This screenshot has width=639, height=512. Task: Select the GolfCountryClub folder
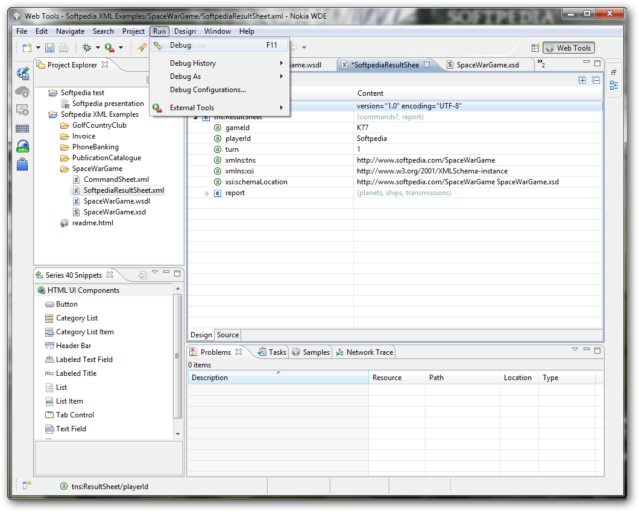[99, 125]
